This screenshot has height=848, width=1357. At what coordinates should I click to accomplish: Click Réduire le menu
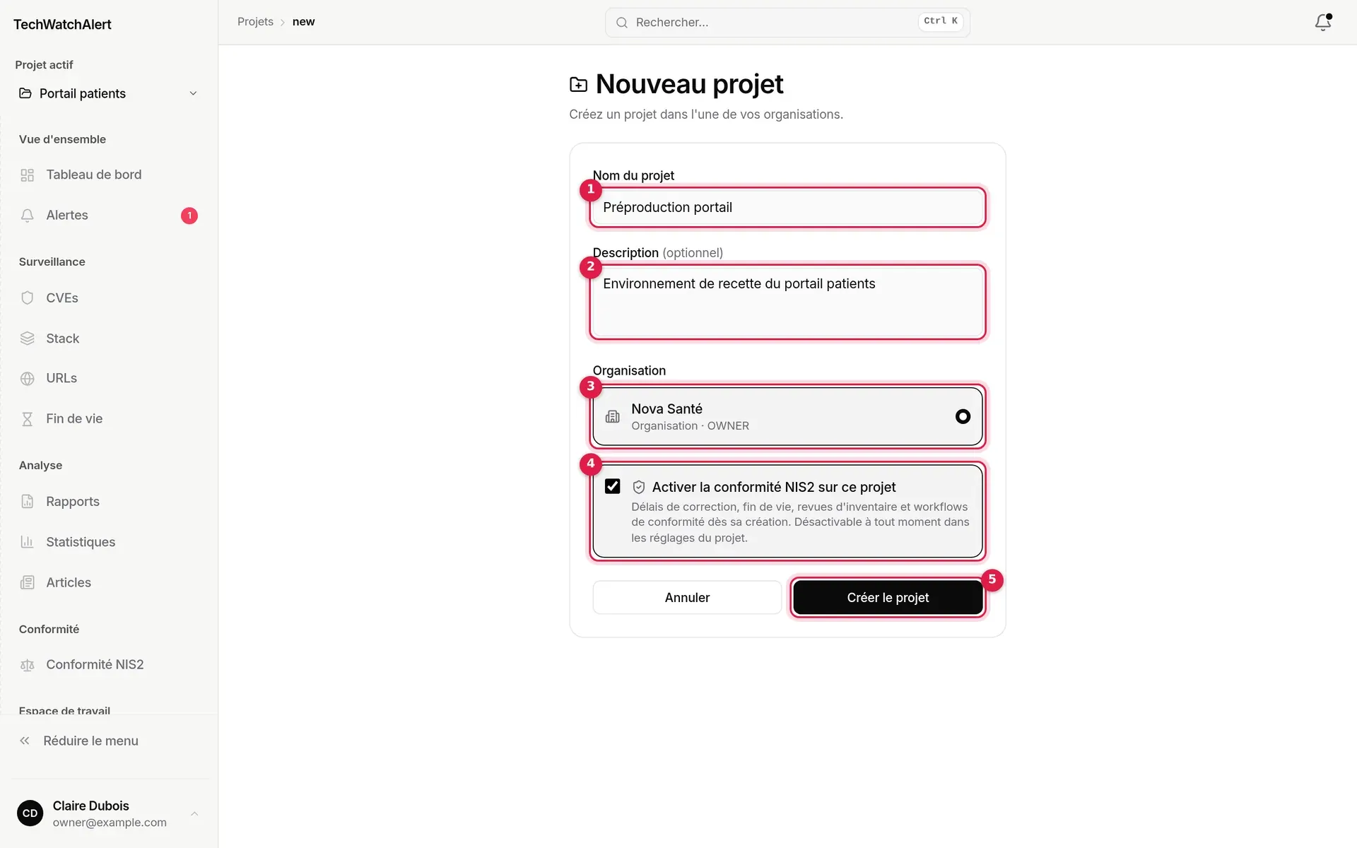click(x=109, y=741)
